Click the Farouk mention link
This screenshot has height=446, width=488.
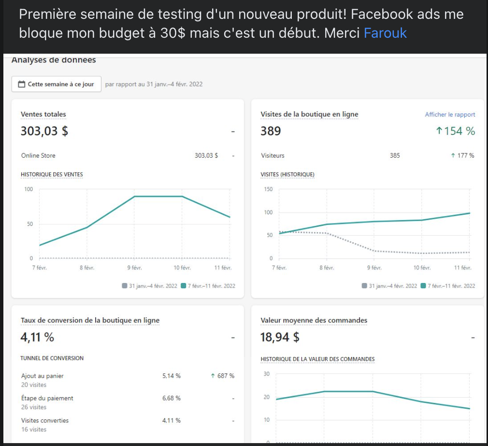point(385,33)
